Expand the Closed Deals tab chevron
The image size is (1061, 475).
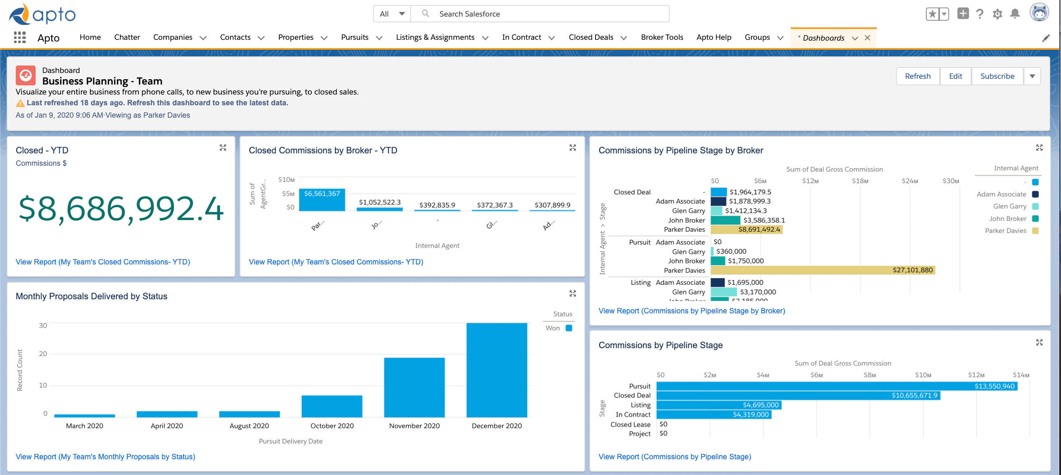[624, 38]
